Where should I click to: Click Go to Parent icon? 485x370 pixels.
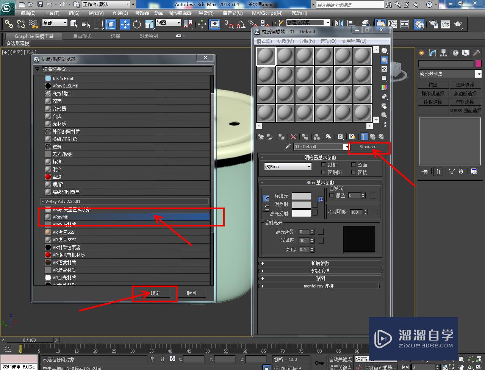pos(373,137)
